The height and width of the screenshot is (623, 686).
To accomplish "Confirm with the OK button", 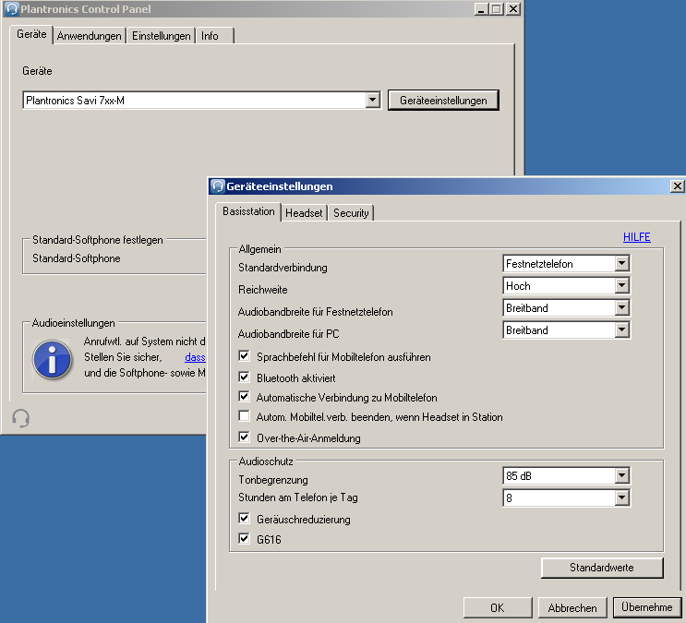I will pyautogui.click(x=498, y=607).
